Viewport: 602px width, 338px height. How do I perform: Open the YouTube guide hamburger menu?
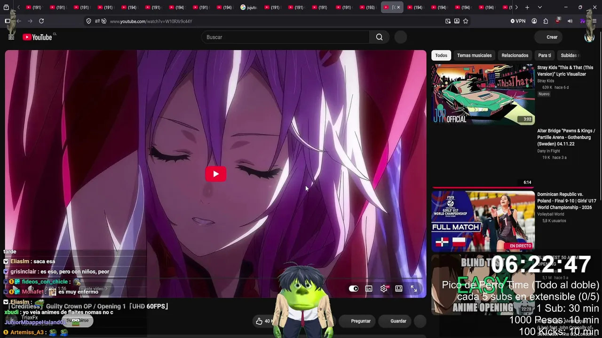coord(11,37)
